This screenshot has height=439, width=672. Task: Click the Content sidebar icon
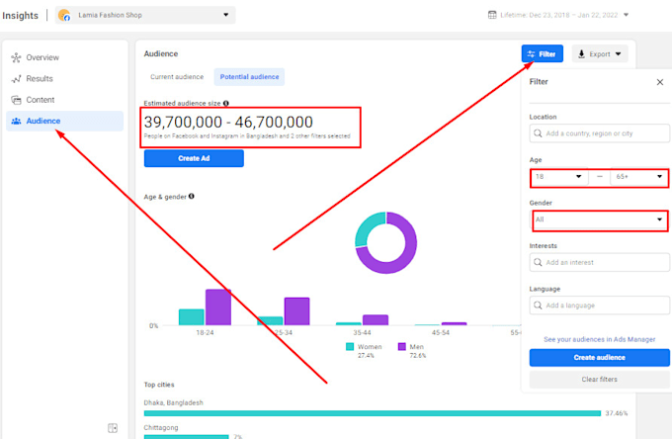pos(16,100)
